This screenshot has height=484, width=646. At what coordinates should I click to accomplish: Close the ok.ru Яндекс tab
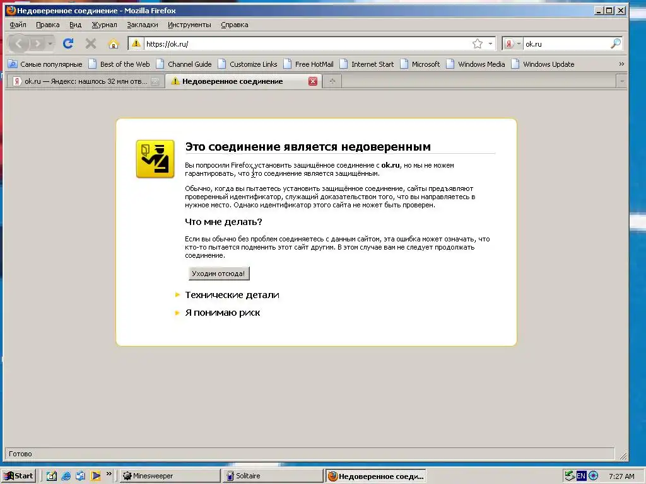155,81
